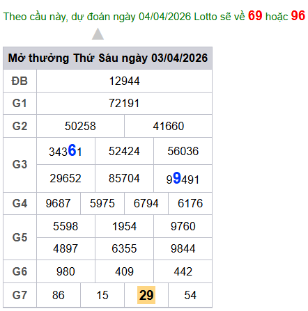This screenshot has height=311, width=308.
Task: Click the G3 row label
Action: coord(20,164)
